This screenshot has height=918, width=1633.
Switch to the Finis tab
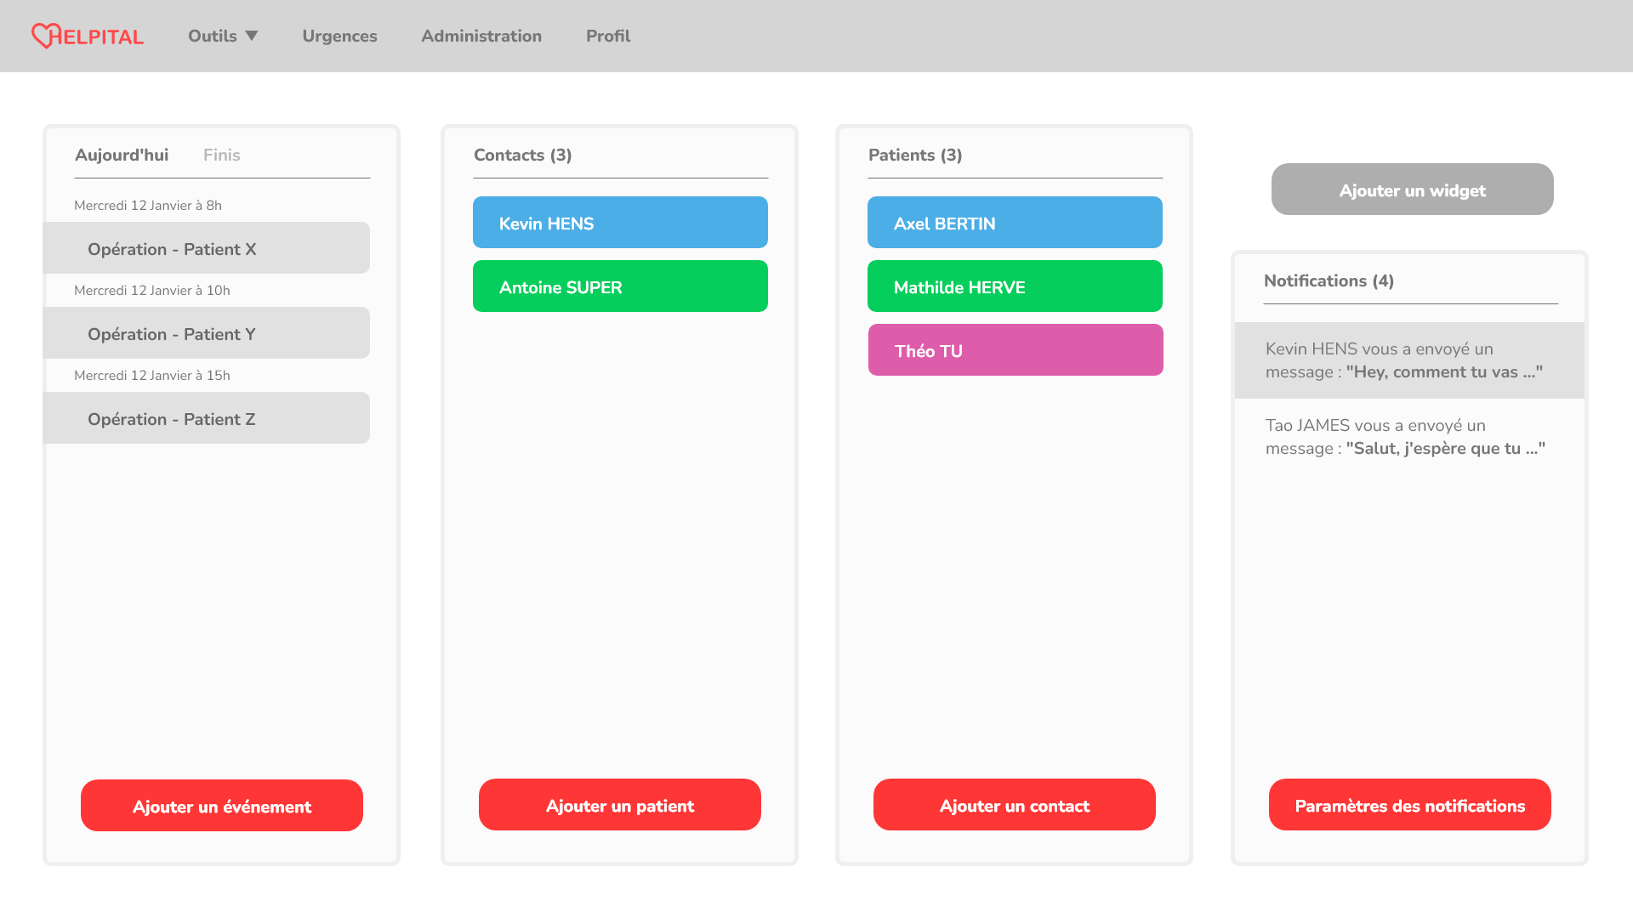[x=221, y=155]
